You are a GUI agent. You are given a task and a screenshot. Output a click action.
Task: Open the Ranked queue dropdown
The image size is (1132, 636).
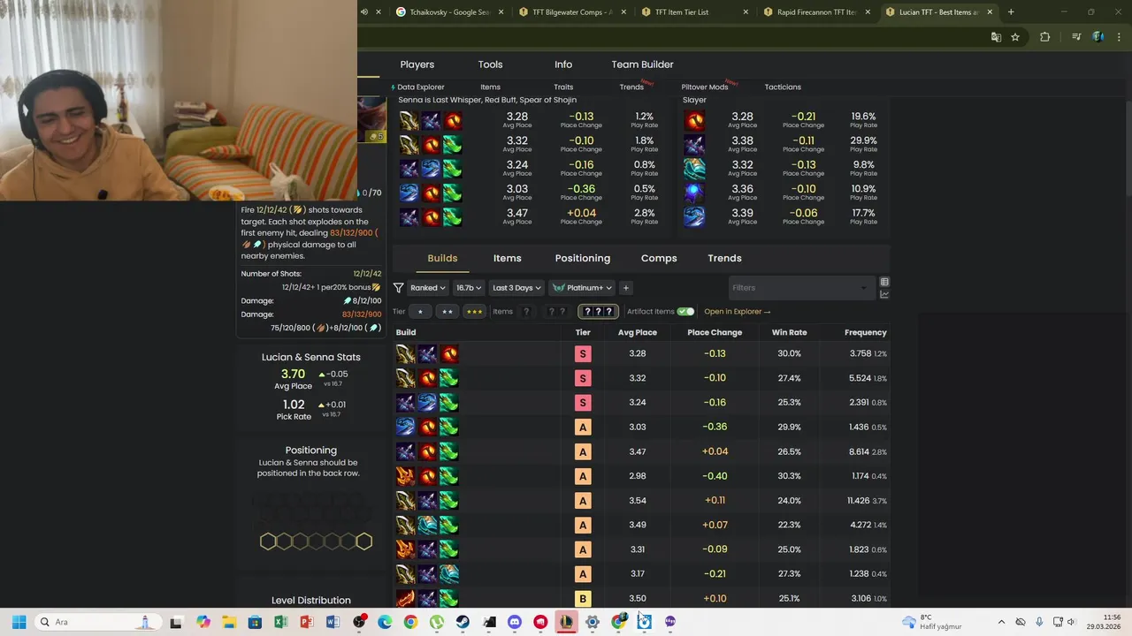(427, 288)
